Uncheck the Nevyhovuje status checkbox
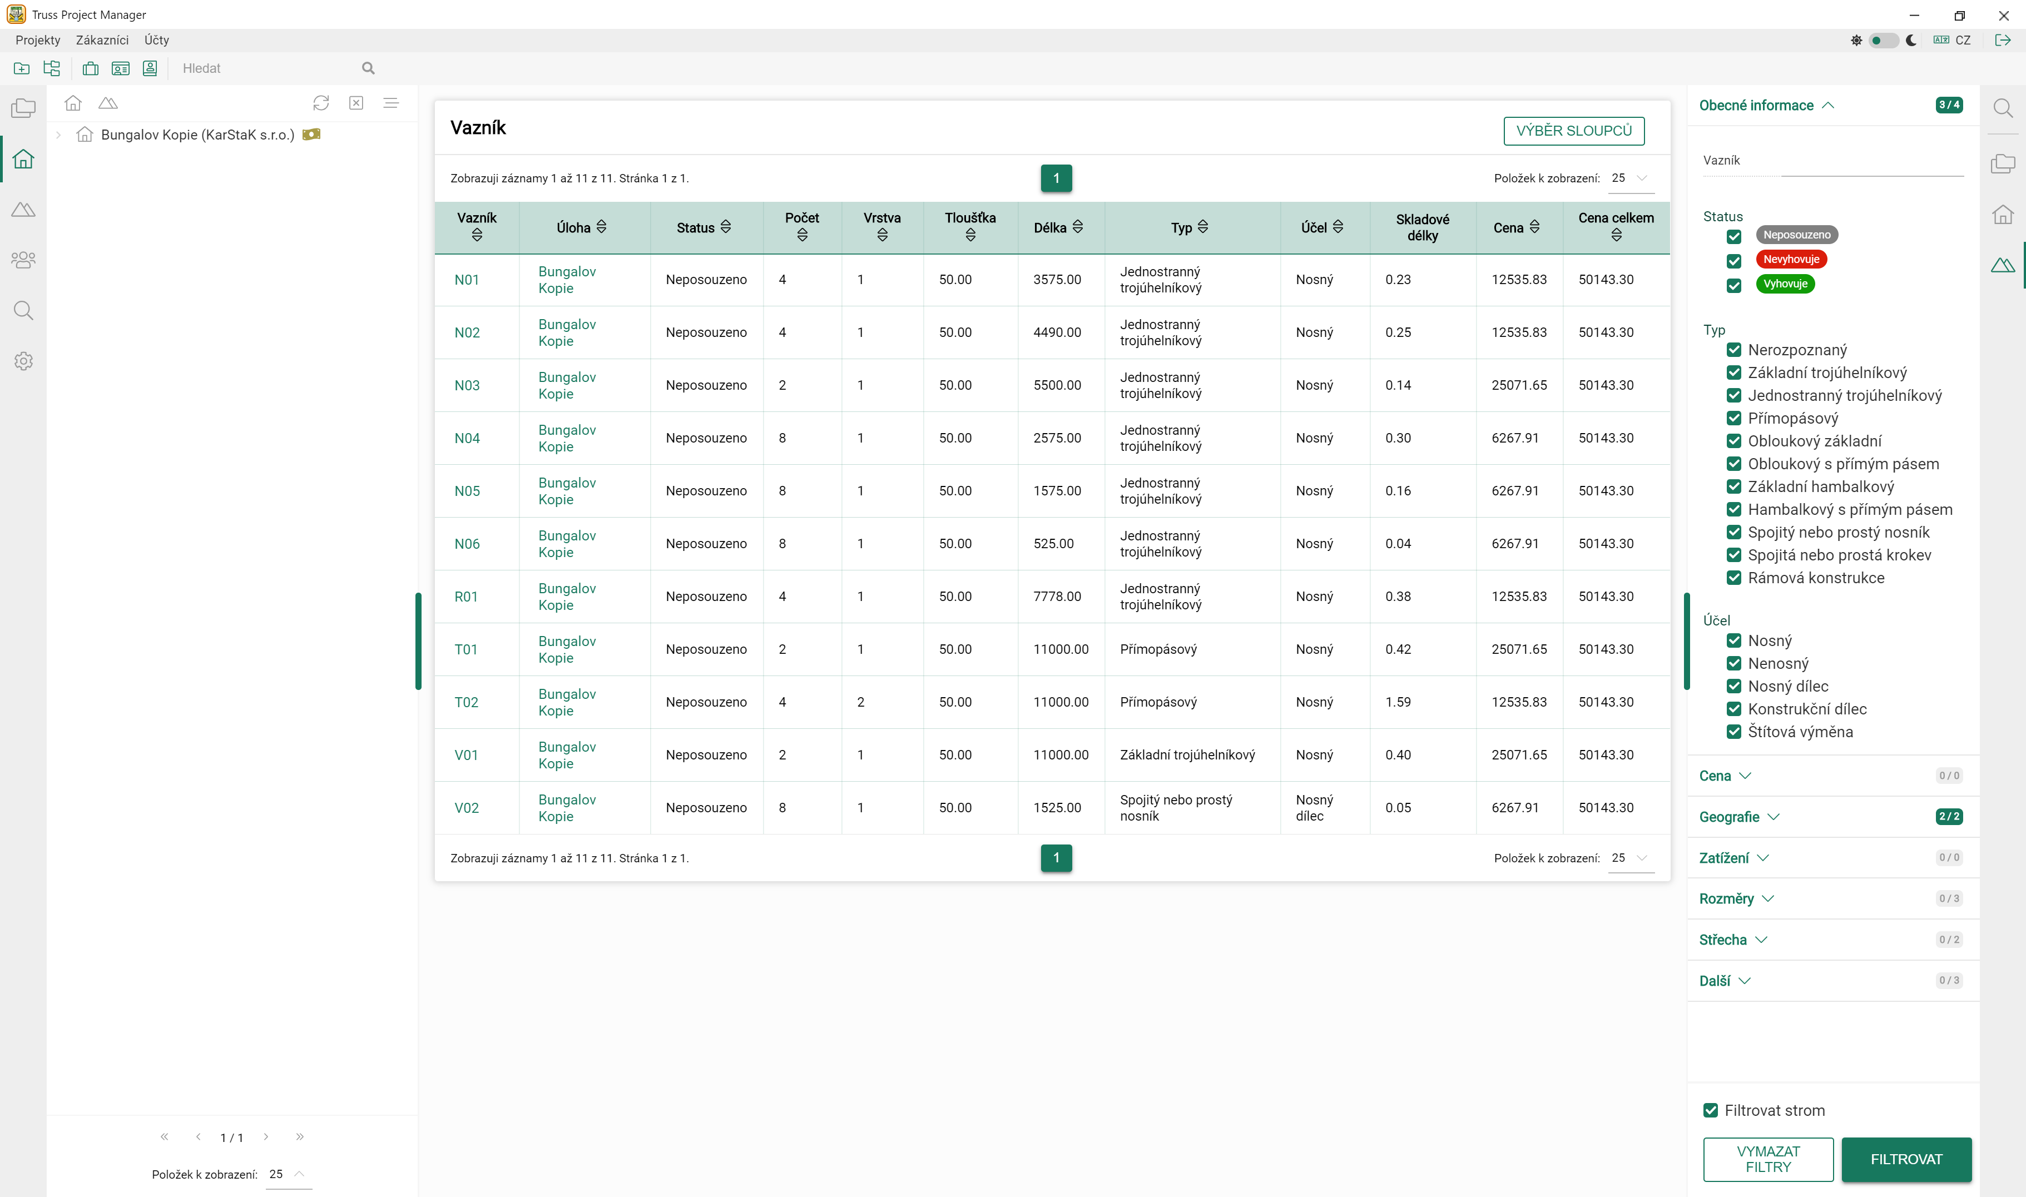Image resolution: width=2026 pixels, height=1197 pixels. (x=1734, y=261)
